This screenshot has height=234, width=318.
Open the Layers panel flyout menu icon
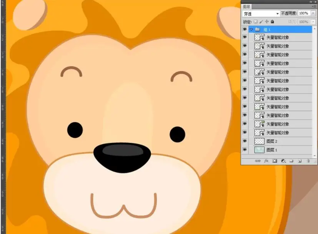point(313,7)
